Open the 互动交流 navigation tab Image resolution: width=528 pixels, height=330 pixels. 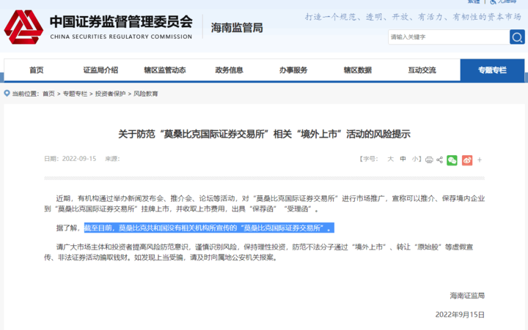click(422, 70)
